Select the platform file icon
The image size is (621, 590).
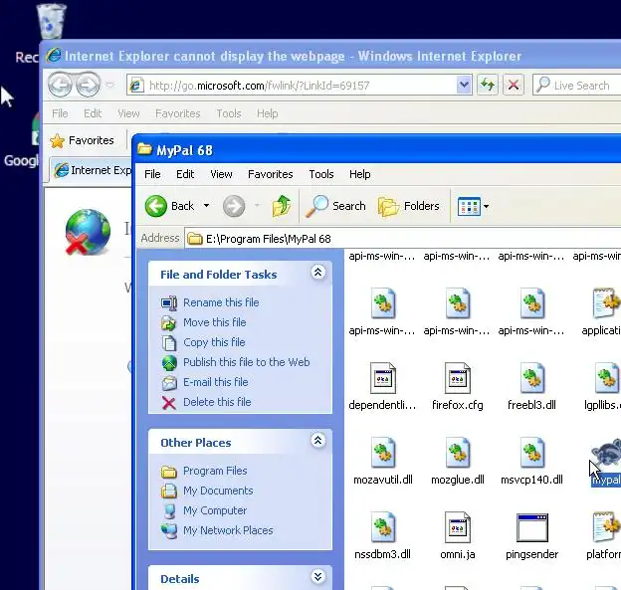(x=607, y=527)
